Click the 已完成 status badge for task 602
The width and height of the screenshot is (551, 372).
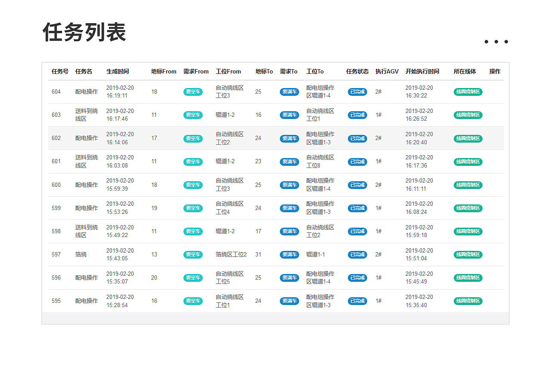pos(357,138)
